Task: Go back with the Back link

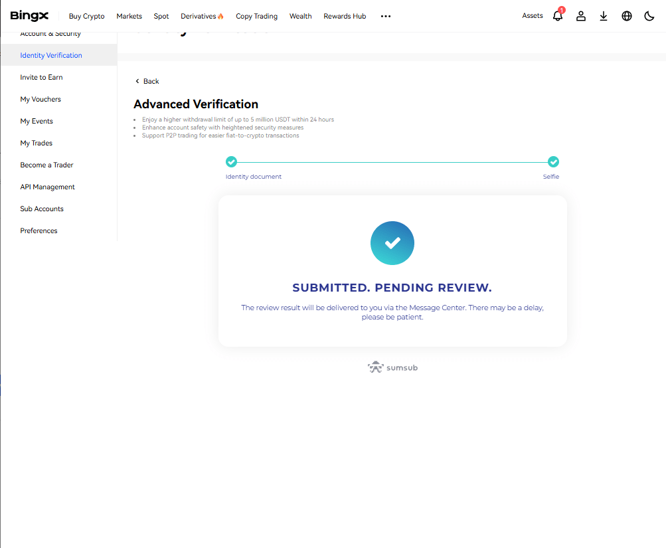Action: (x=147, y=81)
